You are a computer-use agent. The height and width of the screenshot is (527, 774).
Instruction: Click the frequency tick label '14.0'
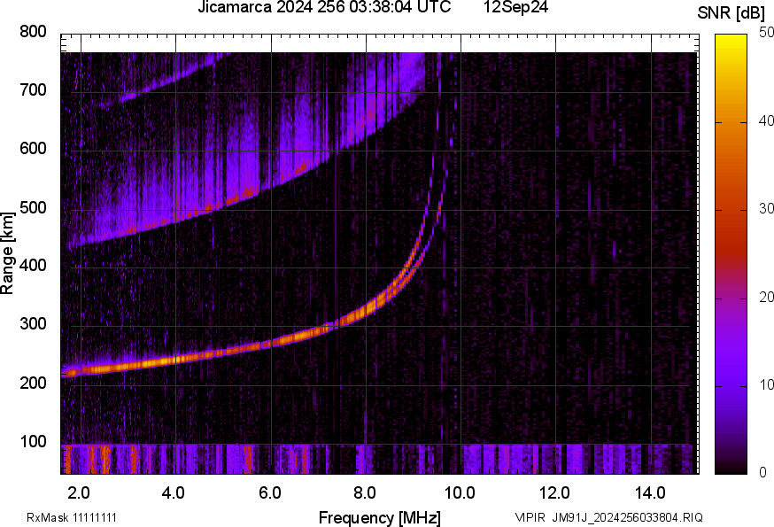click(x=650, y=492)
